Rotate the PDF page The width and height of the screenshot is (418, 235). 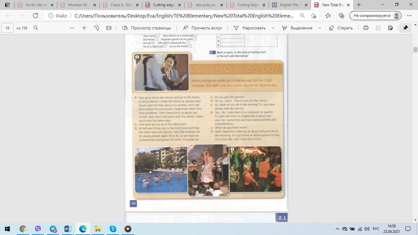(96, 28)
